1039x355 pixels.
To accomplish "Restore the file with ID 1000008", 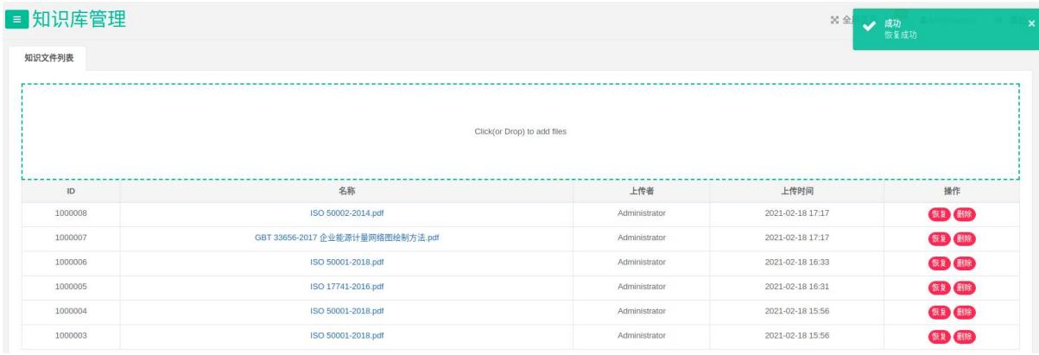I will (939, 214).
